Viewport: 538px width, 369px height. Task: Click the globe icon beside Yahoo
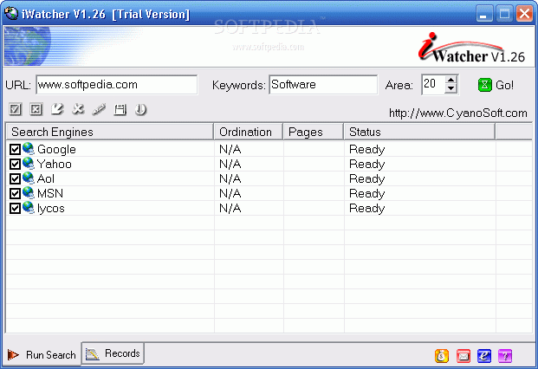click(x=29, y=164)
